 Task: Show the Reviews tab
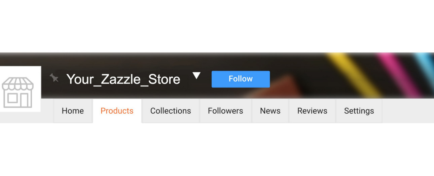[x=312, y=111]
